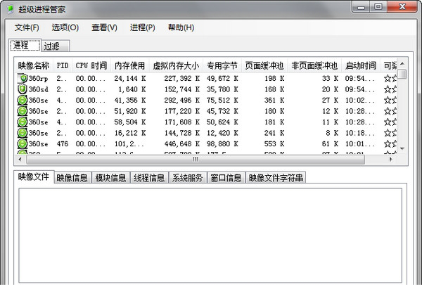
Task: Sort by 启动时间 column header
Action: click(361, 65)
